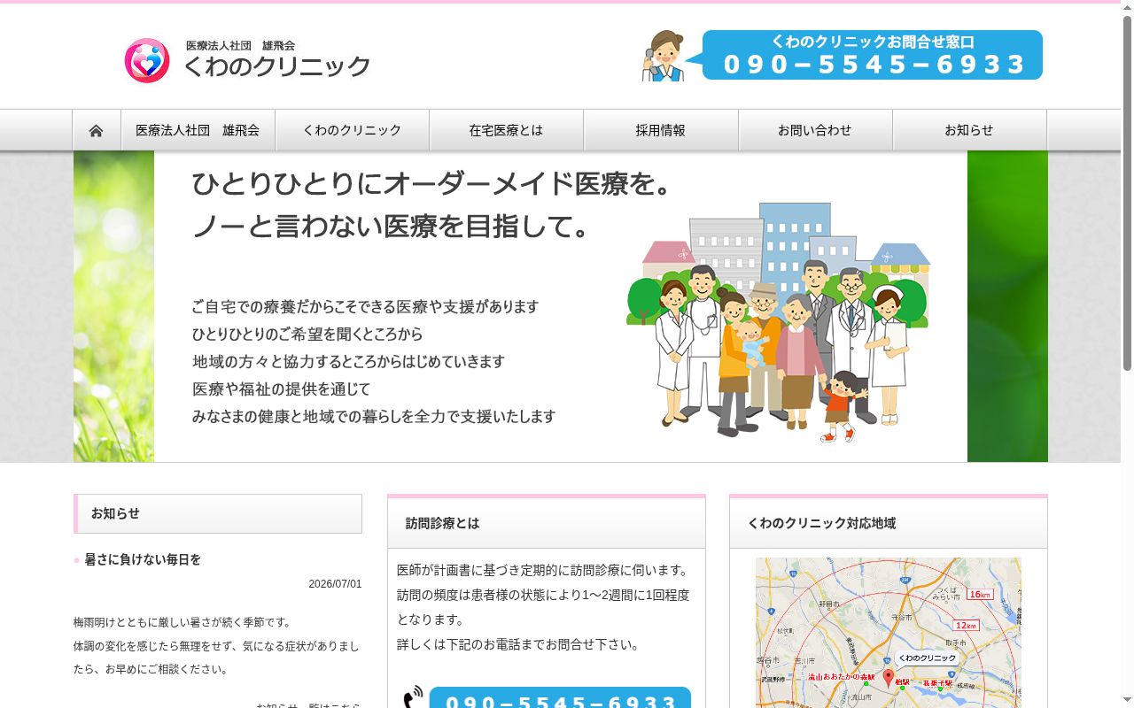The height and width of the screenshot is (708, 1134).
Task: Click the line みなさまの健康と地域での暮らしを全力で支援いたします
Action: click(x=374, y=416)
